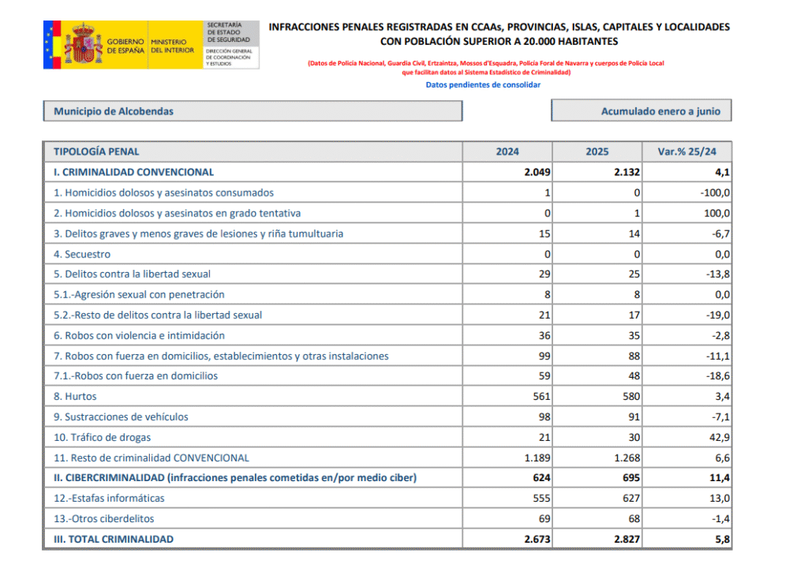Click the Spanish coat of arms emblem
The width and height of the screenshot is (808, 564).
point(83,44)
